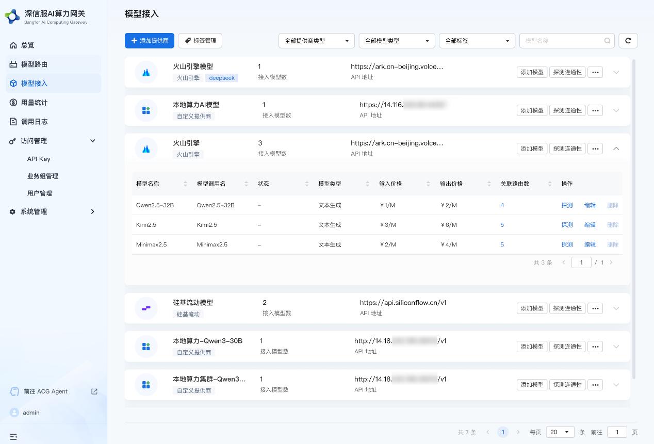654x444 pixels.
Task: Click the external link icon beside ACG Agent
Action: [x=94, y=391]
